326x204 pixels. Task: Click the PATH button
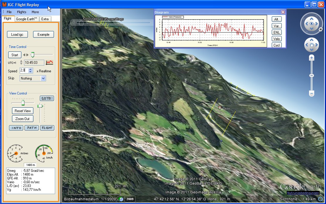coord(32,128)
